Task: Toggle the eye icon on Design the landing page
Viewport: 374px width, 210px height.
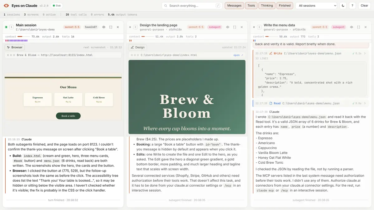Action: pos(228,27)
